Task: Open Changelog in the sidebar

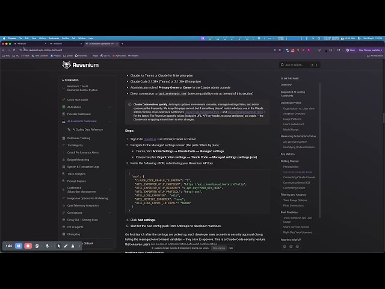Action: (73, 234)
